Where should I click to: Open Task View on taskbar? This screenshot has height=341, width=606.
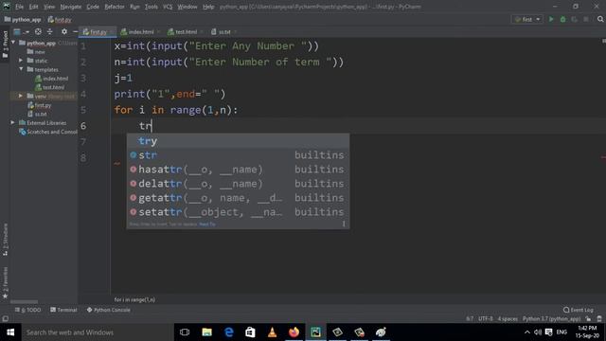click(x=185, y=332)
